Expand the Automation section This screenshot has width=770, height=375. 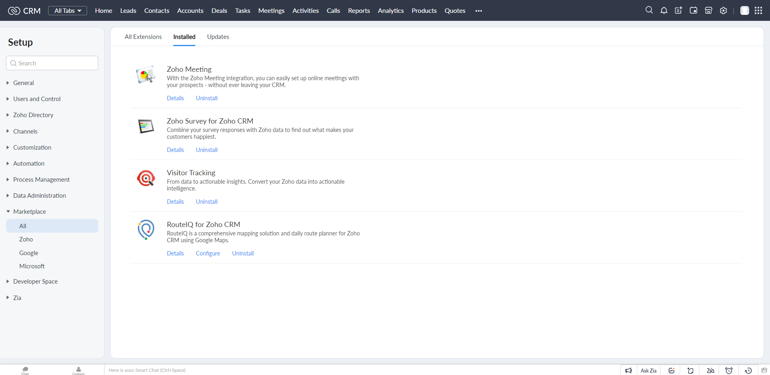29,163
